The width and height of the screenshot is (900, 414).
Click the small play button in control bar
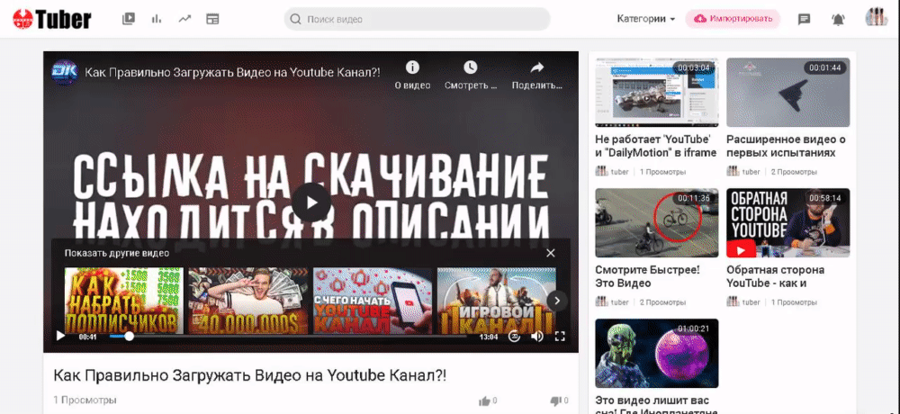coord(60,337)
